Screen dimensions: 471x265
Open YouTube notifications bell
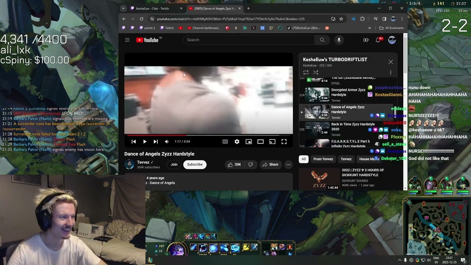pos(378,40)
